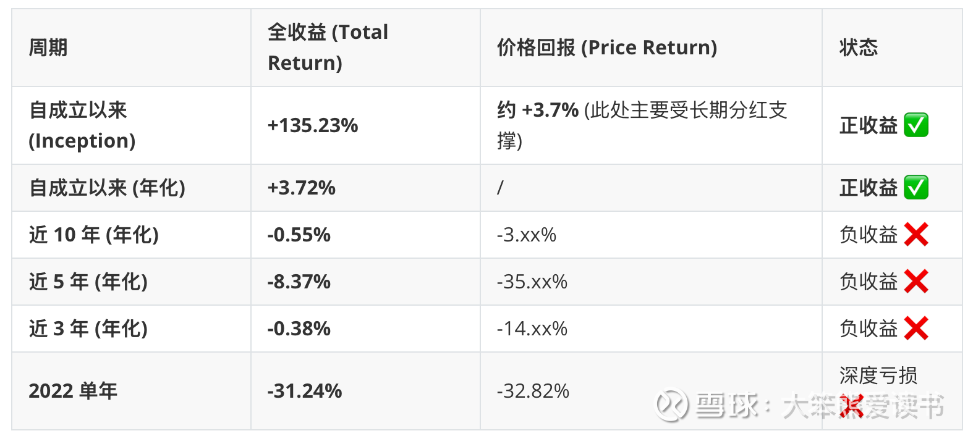Click the red X under 深度亏损

click(851, 406)
